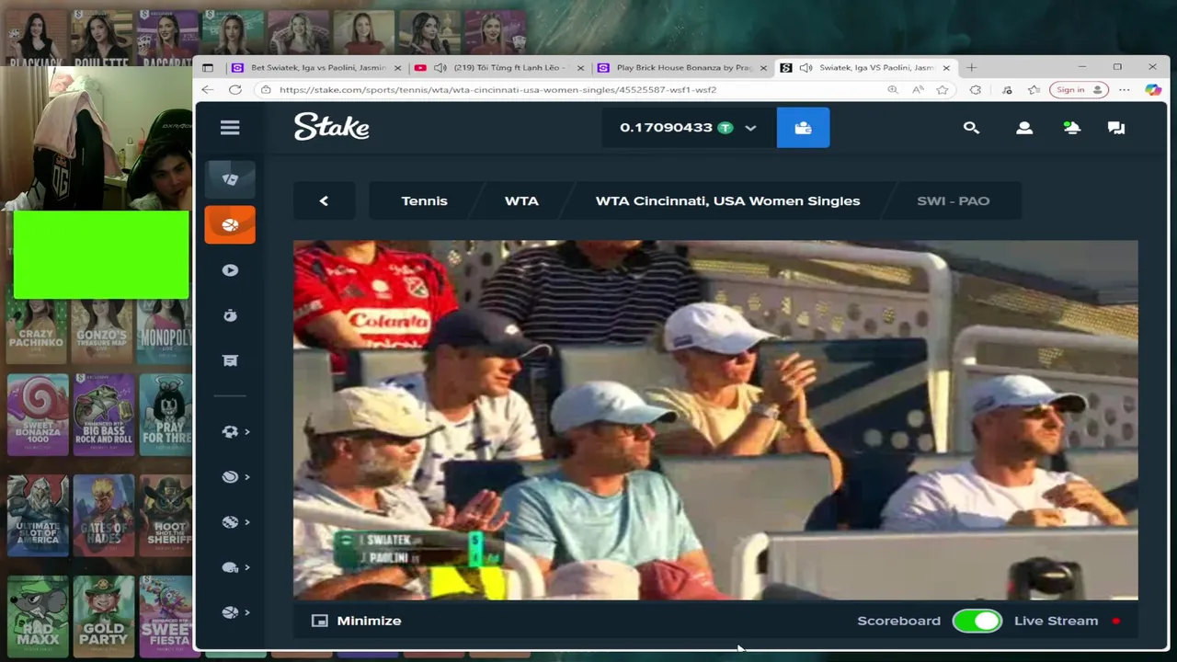Switch to Casino section in sidebar

coord(230,179)
